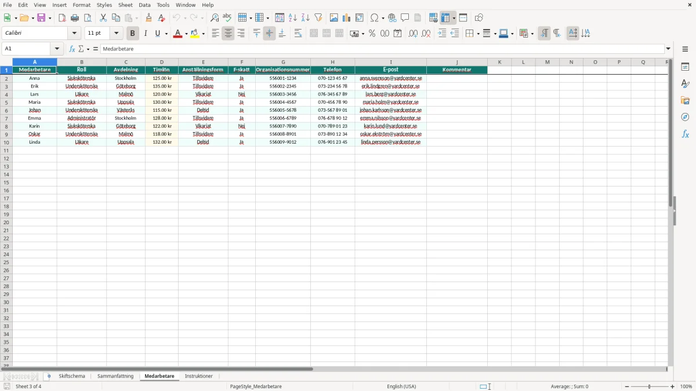Expand the font color dropdown arrow
Image resolution: width=696 pixels, height=391 pixels.
tap(186, 34)
